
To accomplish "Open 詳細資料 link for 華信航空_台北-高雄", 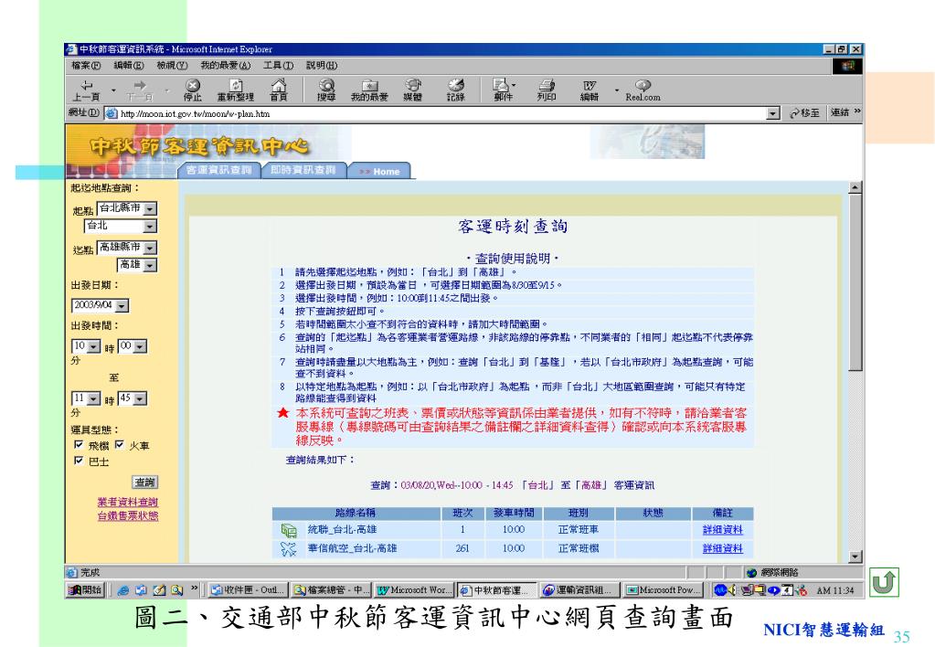I will point(723,548).
